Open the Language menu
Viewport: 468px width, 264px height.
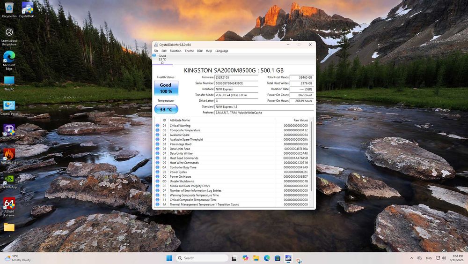(x=222, y=51)
